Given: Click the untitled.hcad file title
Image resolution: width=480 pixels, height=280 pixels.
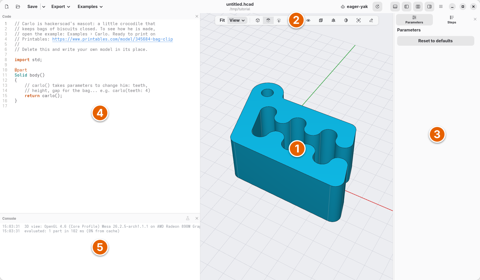Looking at the screenshot, I should tap(240, 4).
